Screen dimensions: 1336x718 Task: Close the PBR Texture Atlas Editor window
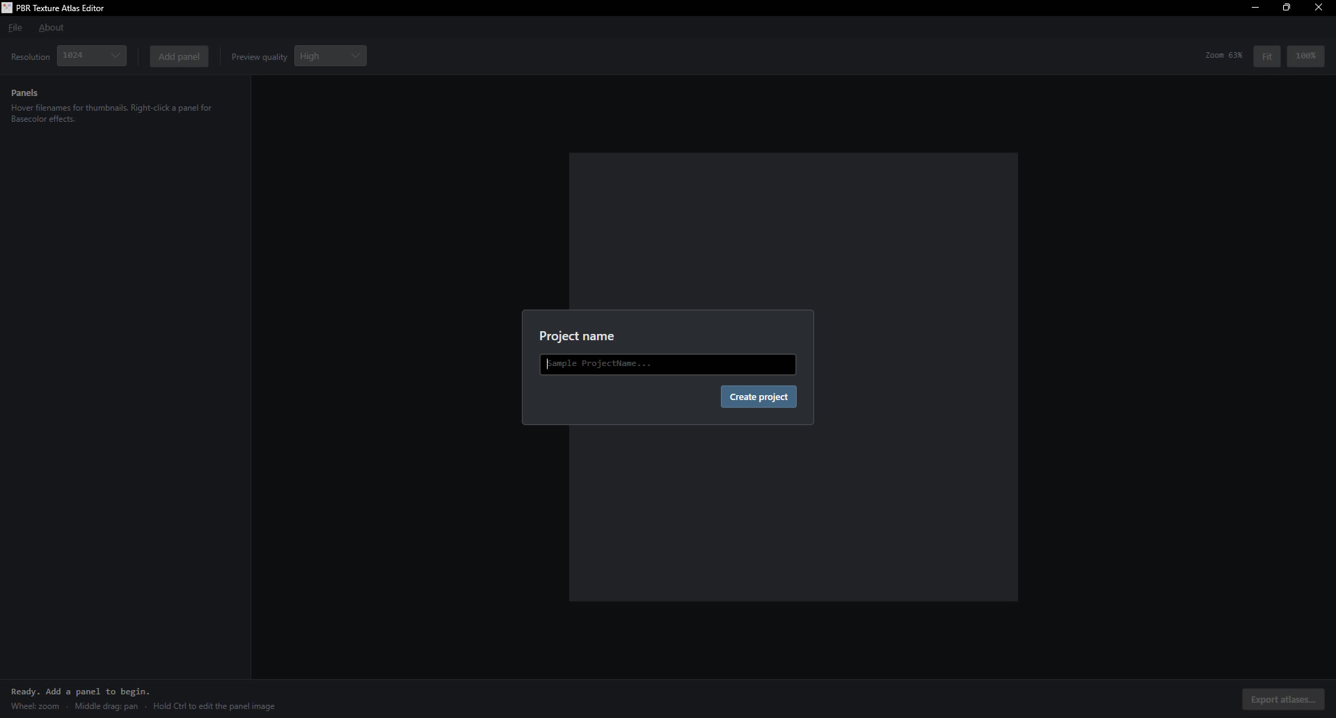tap(1319, 8)
